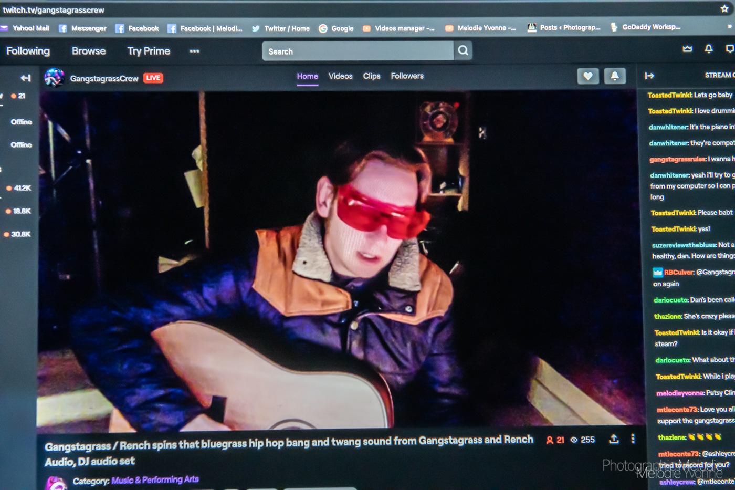Open the three-dot navigation more menu
Screen dimensions: 735x490
point(194,51)
